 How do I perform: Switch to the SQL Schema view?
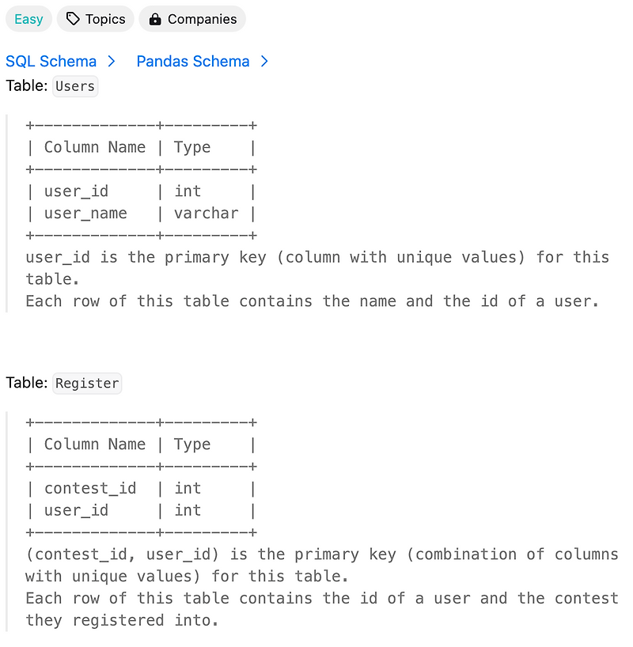coord(51,61)
